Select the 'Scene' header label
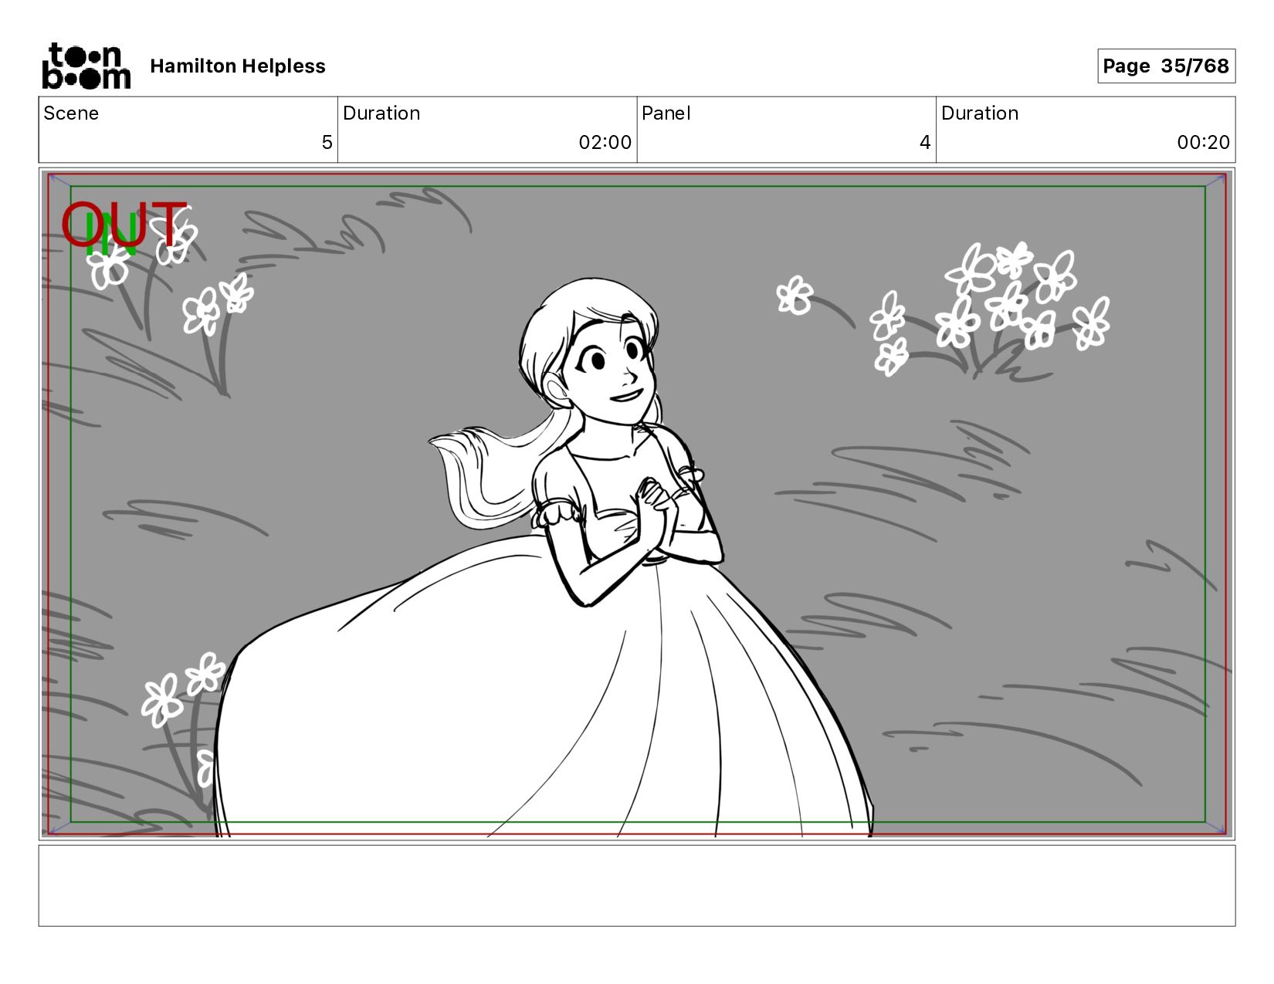Screen dimensions: 1274x984 [x=71, y=113]
